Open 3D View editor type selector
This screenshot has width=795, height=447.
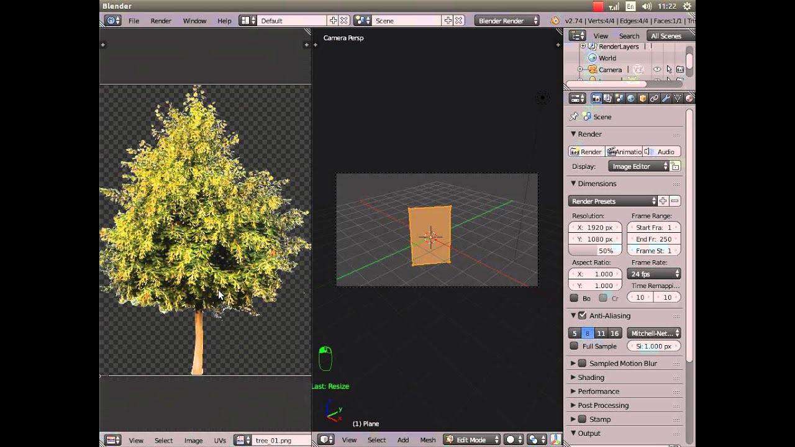tap(326, 440)
